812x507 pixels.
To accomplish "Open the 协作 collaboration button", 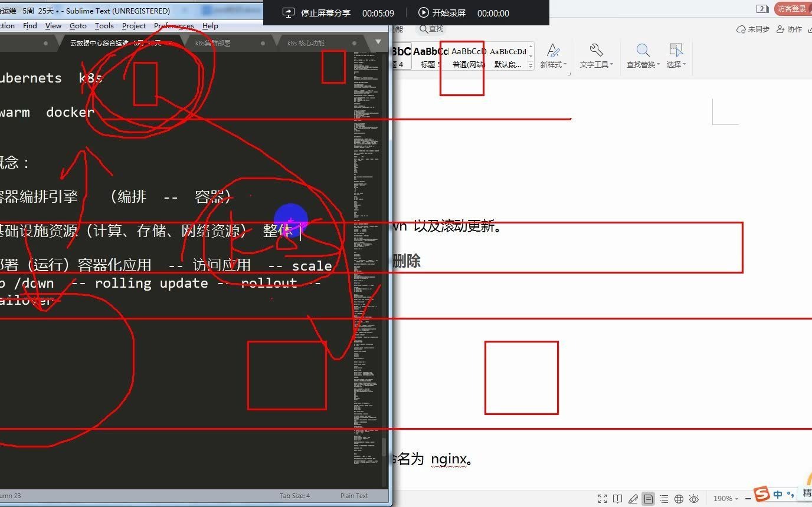I will point(790,29).
